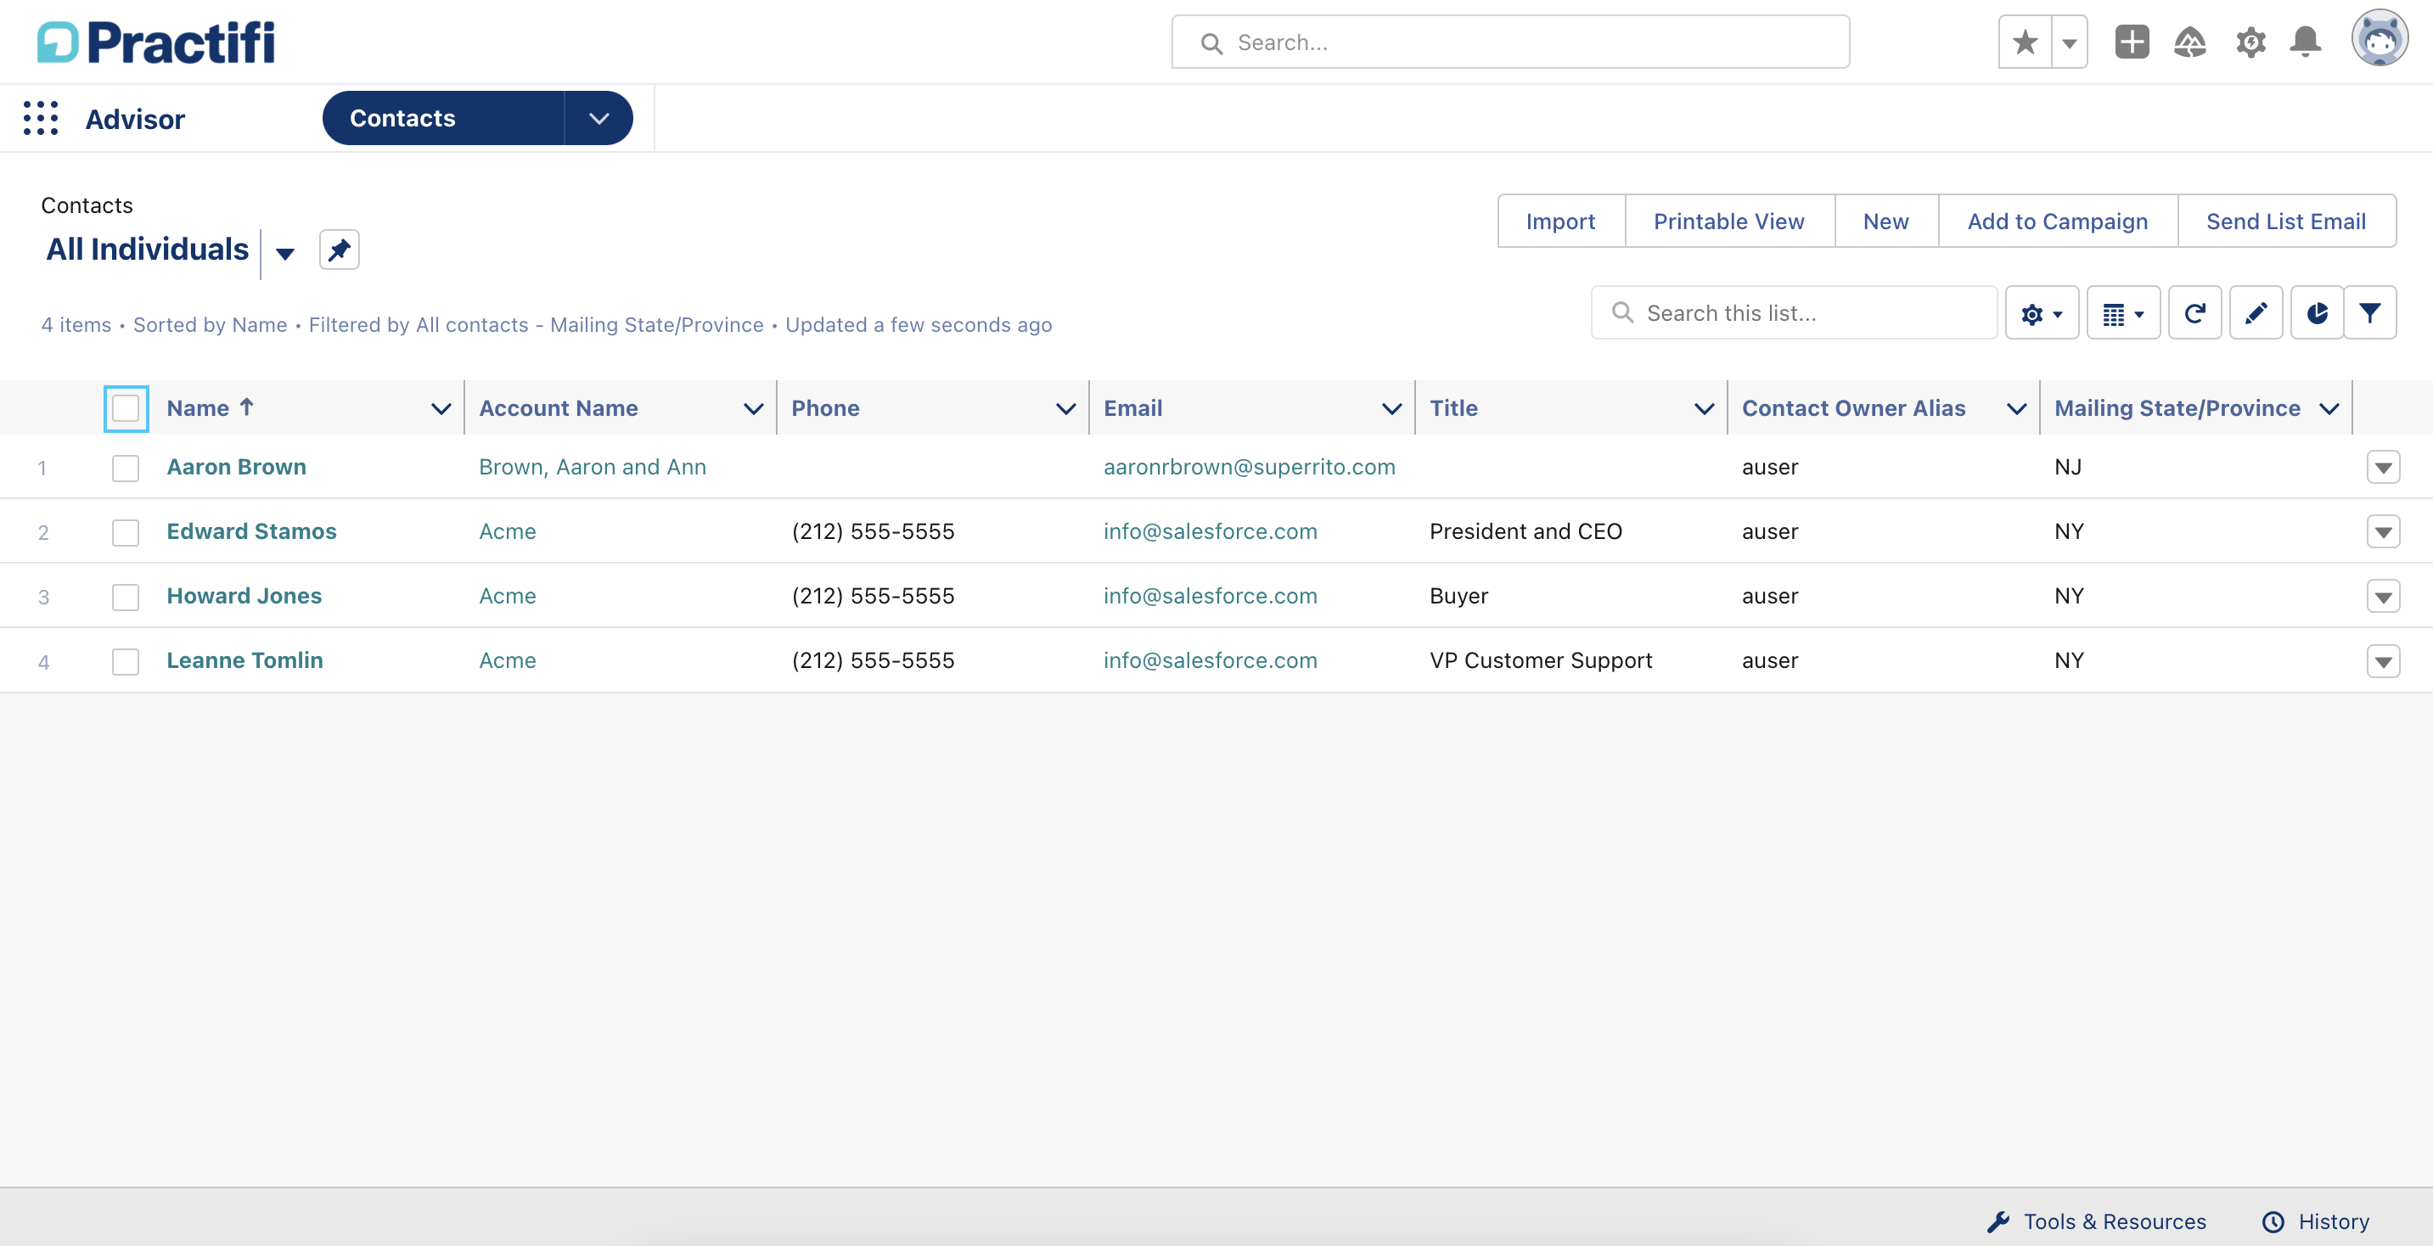Click the Tools & Resources wrench

tap(1998, 1221)
